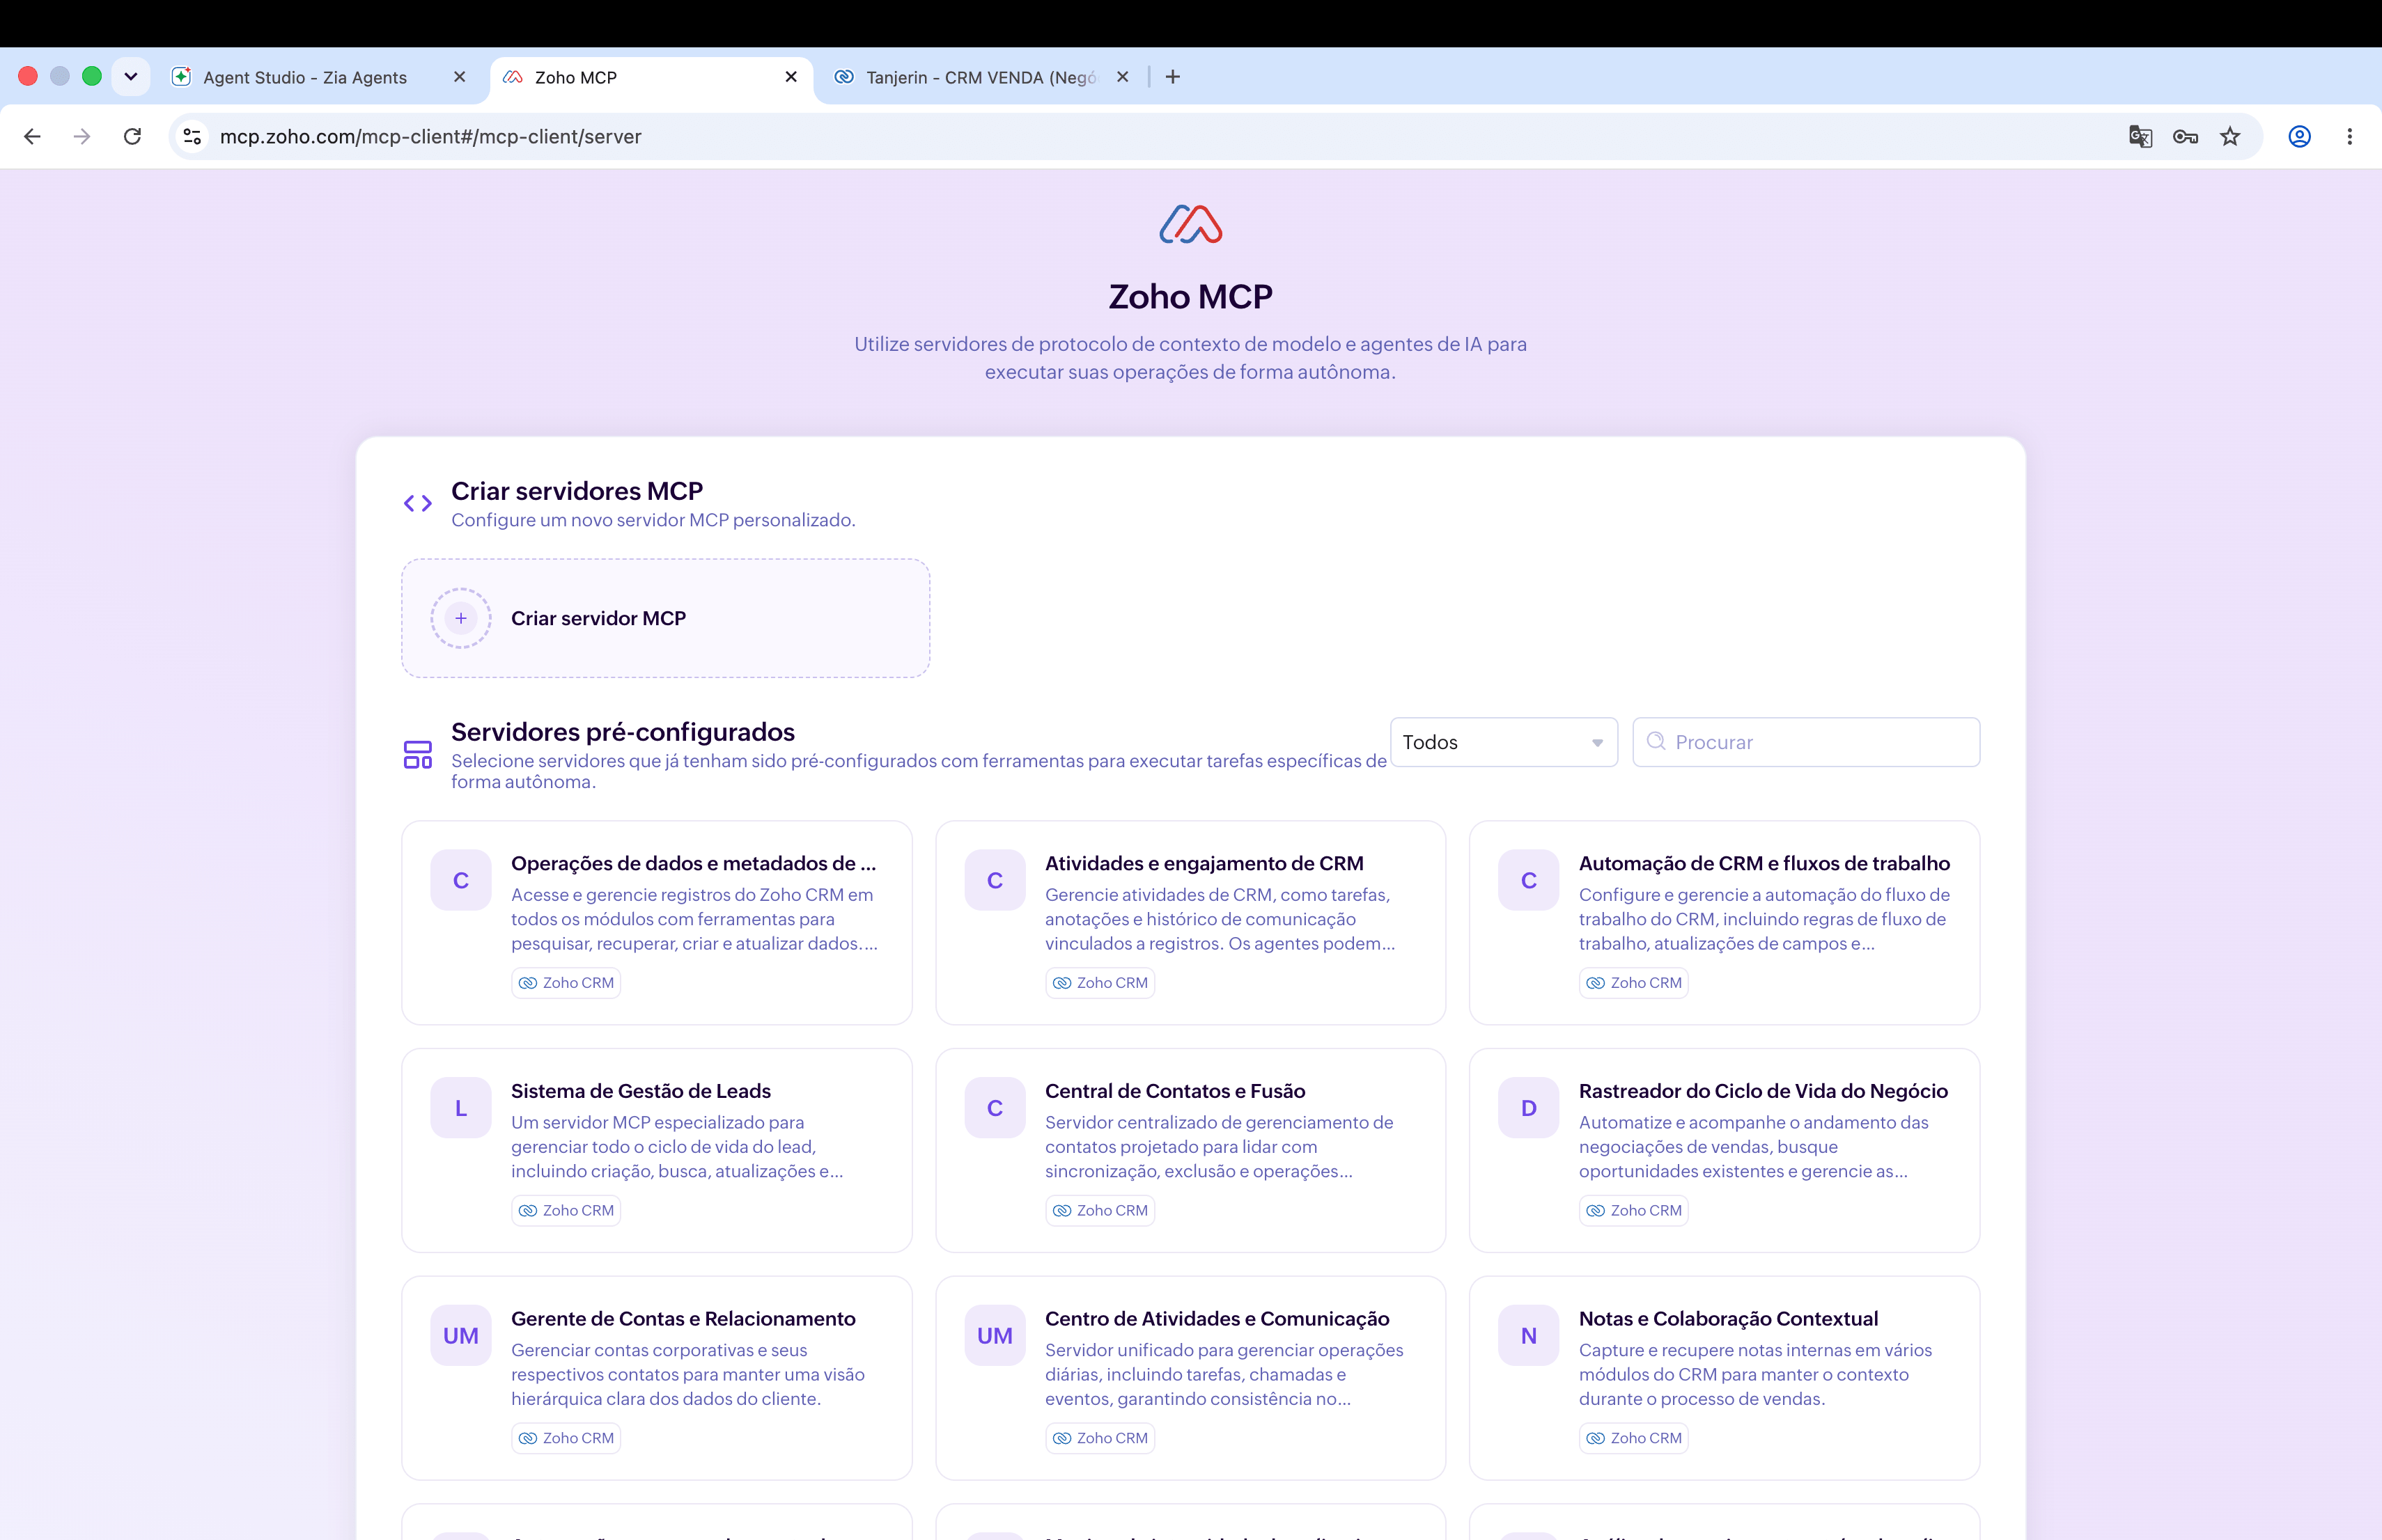Go back to the previous page
Screen dimensions: 2382x1540
tap(32, 137)
